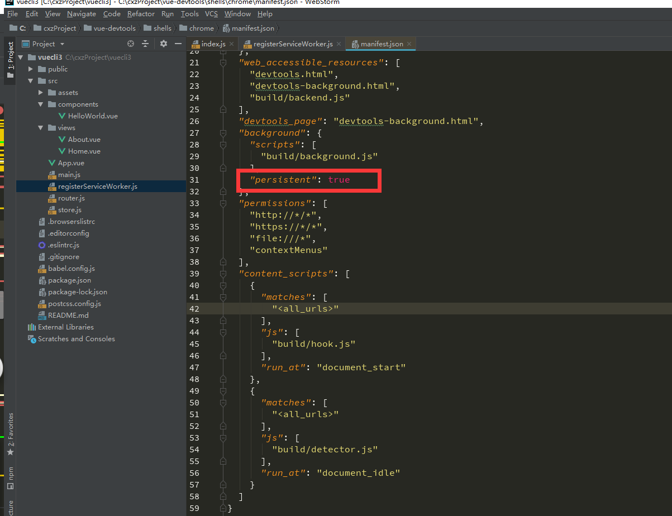Open the 2: Favorites tool window
The image size is (672, 516).
pos(10,434)
